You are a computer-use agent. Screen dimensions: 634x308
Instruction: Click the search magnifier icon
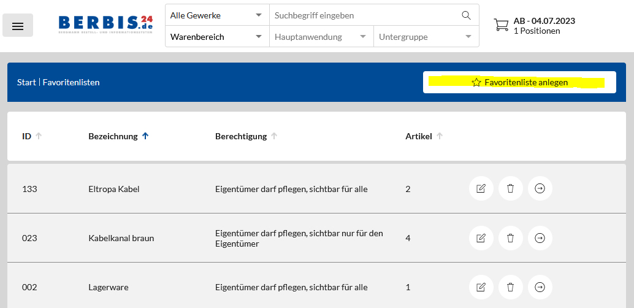pos(466,15)
